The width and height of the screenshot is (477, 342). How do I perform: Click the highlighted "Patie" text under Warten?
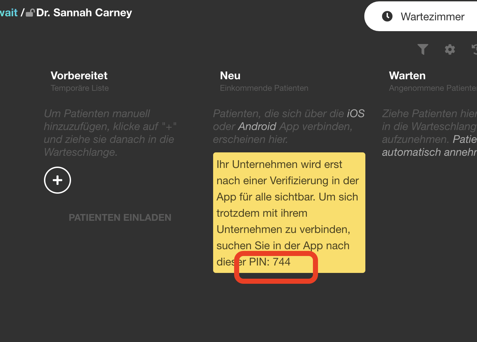click(x=464, y=139)
